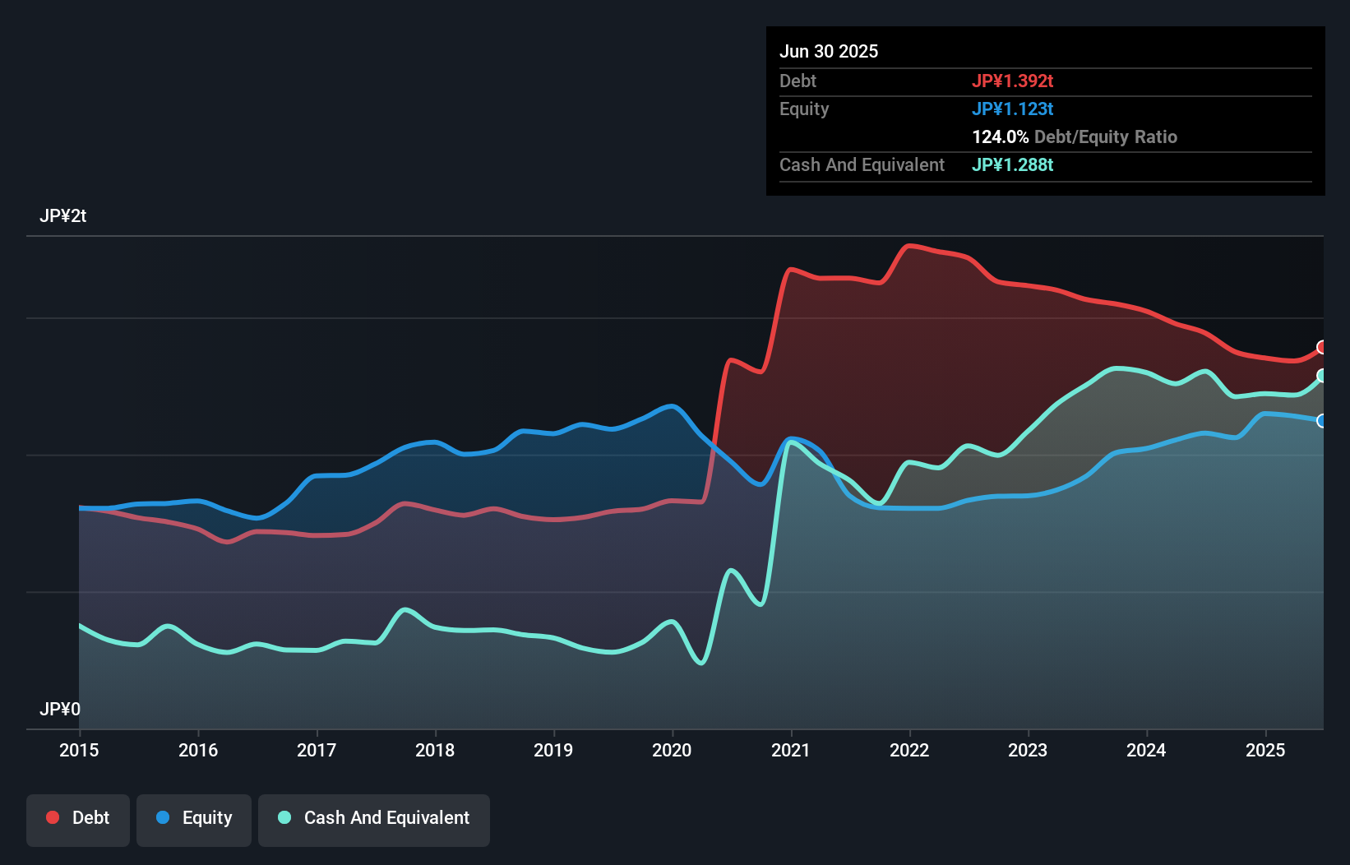Select the 2020 axis label
Viewport: 1350px width, 865px height.
[x=671, y=750]
